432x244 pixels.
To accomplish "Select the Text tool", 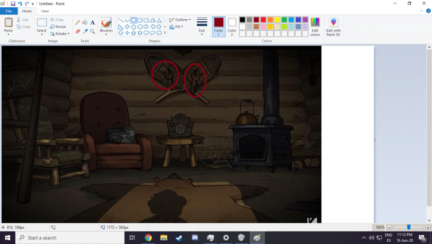I will (93, 22).
